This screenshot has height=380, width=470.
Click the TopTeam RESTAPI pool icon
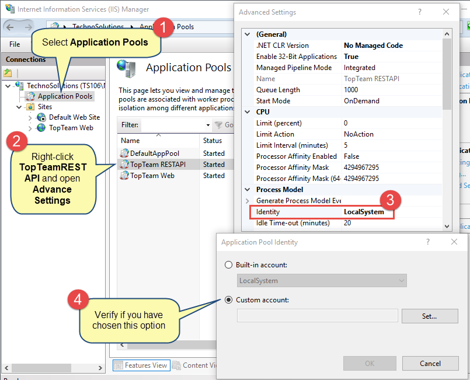(x=124, y=164)
